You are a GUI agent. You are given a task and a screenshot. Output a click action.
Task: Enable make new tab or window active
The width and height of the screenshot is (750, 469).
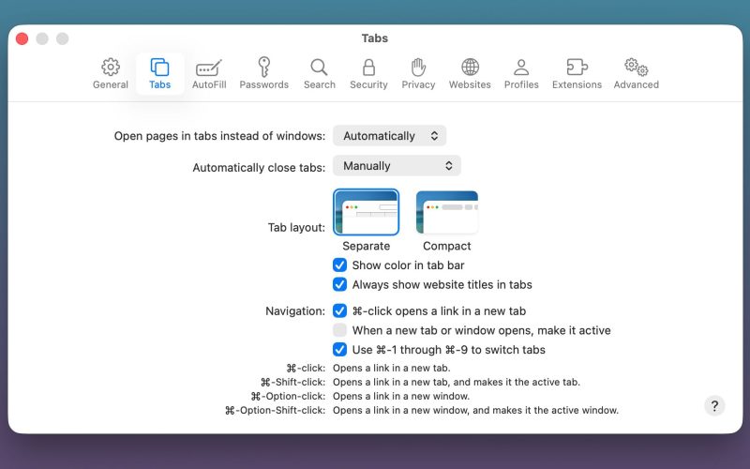click(x=339, y=330)
